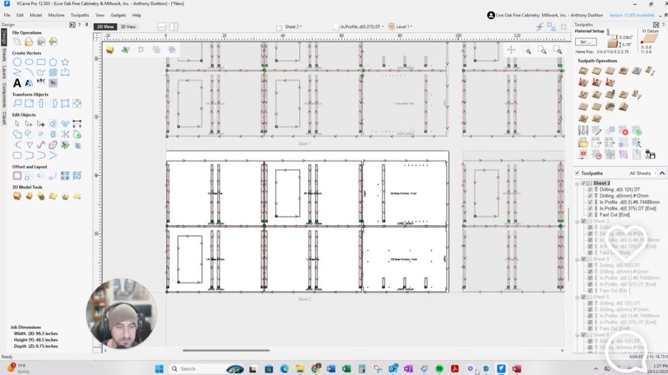
Task: Click the Preview Toolpaths icon
Action: [x=583, y=154]
